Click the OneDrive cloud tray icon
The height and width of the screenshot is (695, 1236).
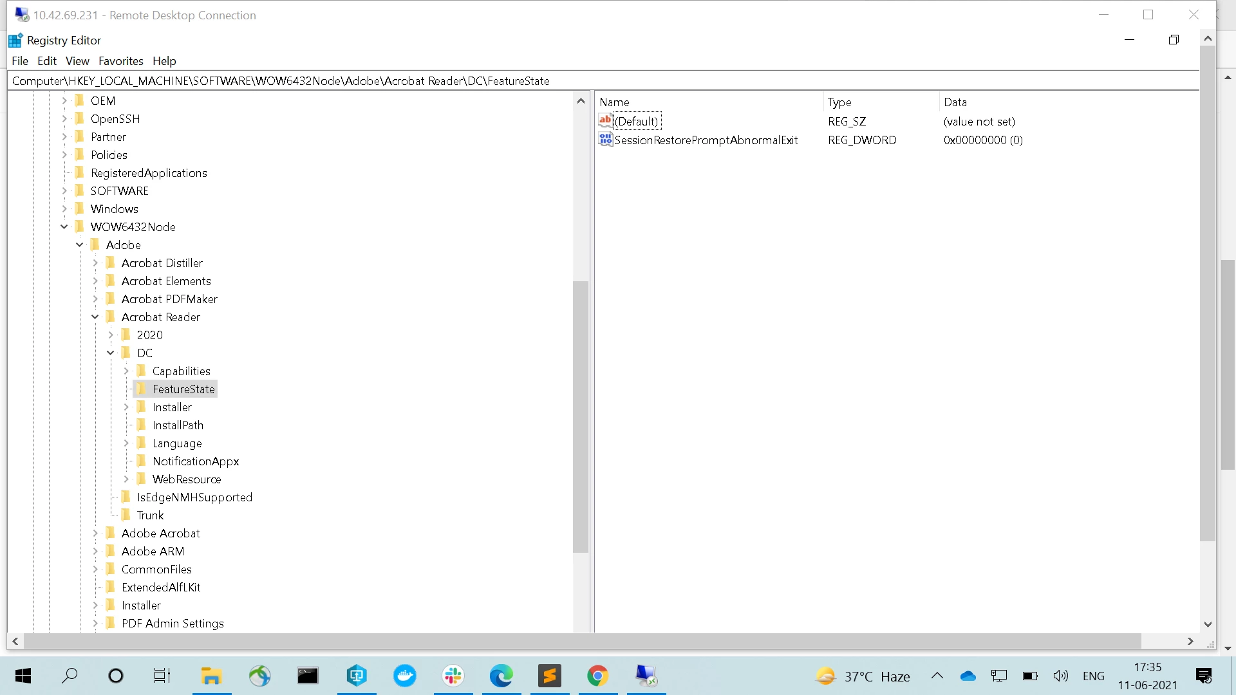(968, 676)
